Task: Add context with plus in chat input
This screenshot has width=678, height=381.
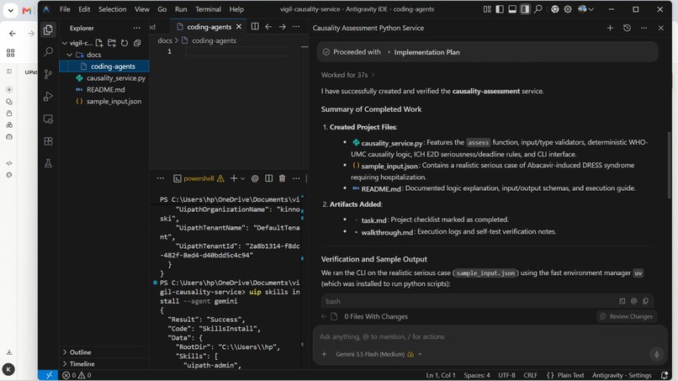Action: 324,354
